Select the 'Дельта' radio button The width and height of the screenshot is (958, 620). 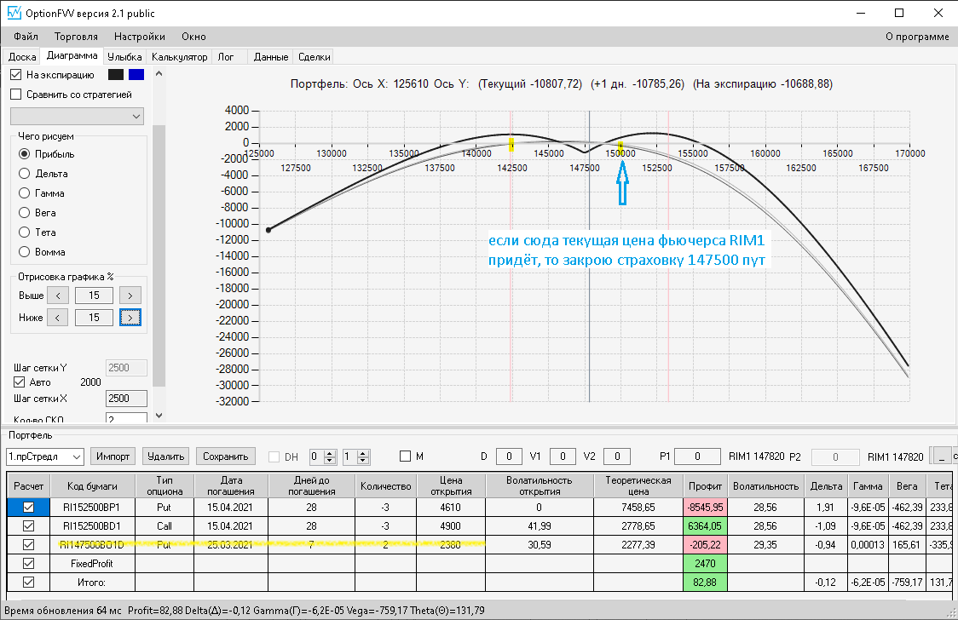tap(25, 174)
